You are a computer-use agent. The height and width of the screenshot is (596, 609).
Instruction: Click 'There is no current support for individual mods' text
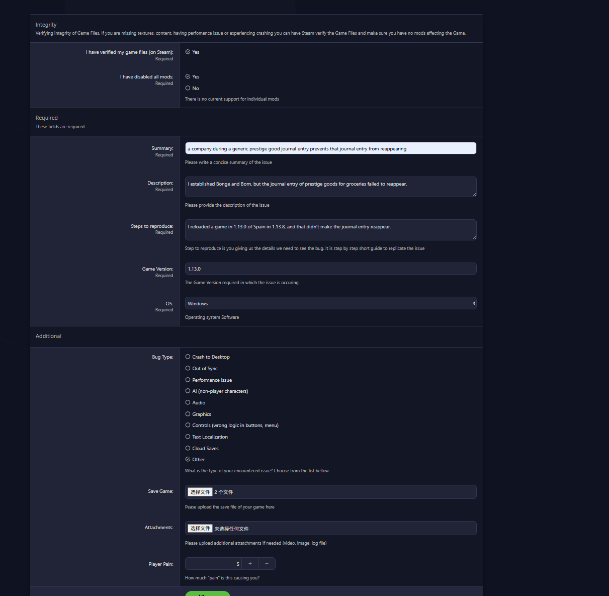coord(232,99)
